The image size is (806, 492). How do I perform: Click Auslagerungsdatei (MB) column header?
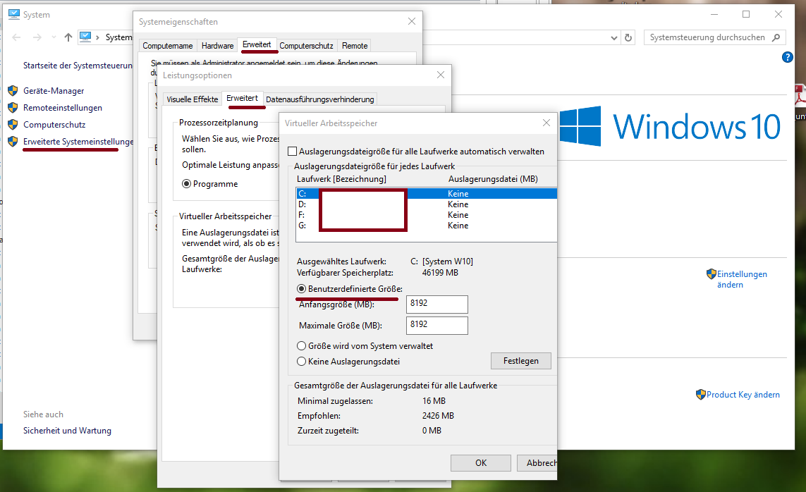pos(493,179)
